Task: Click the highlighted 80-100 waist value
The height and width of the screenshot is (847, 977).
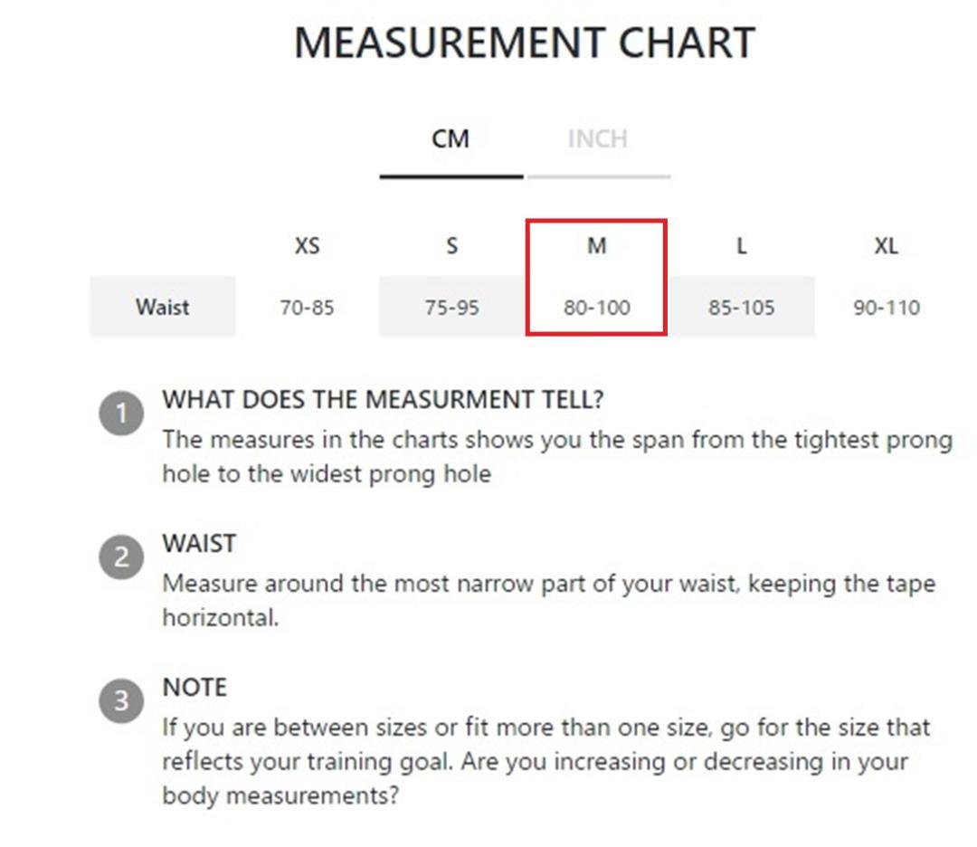Action: [x=596, y=308]
